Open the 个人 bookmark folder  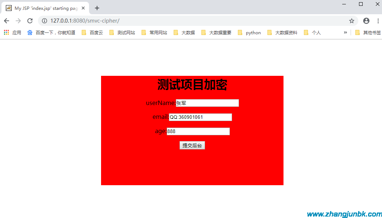(x=312, y=32)
